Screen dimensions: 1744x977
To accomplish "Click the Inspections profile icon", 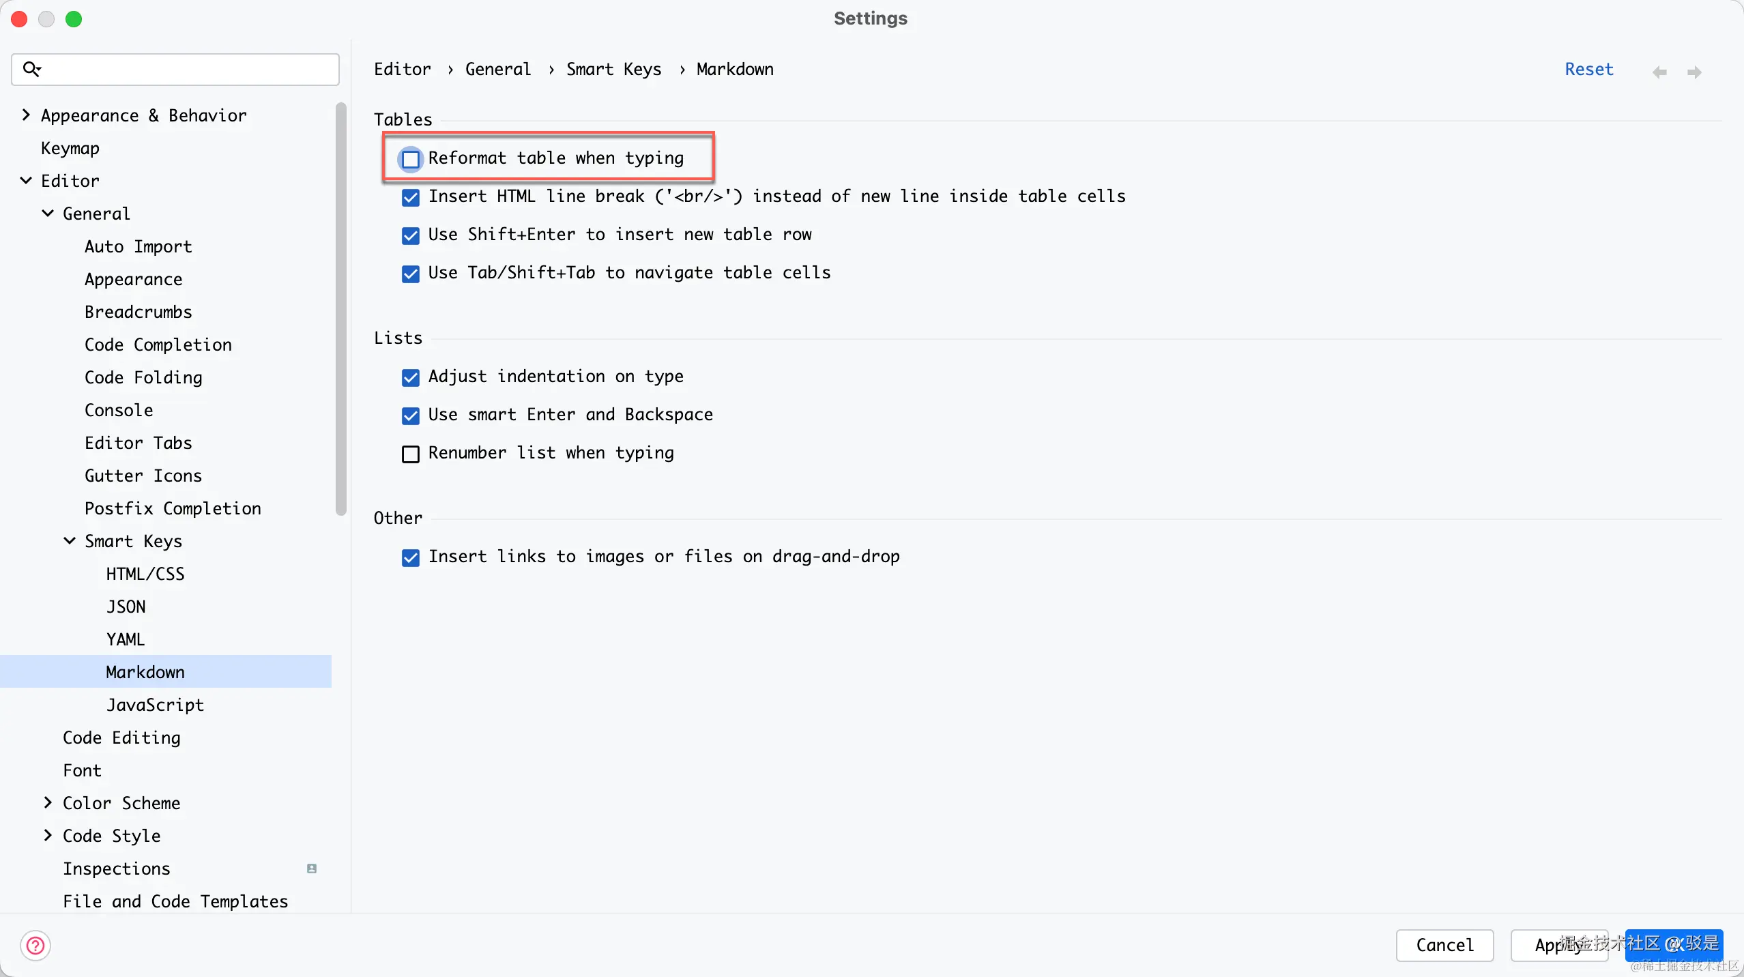I will tap(312, 869).
